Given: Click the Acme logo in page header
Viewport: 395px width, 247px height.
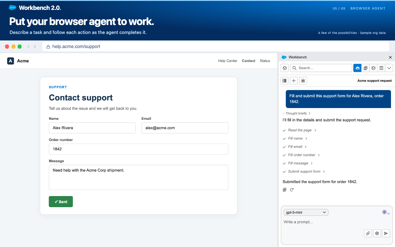Looking at the screenshot, I should coord(10,61).
